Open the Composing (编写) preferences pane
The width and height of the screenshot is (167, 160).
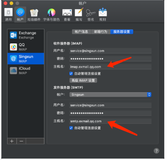(x=79, y=15)
